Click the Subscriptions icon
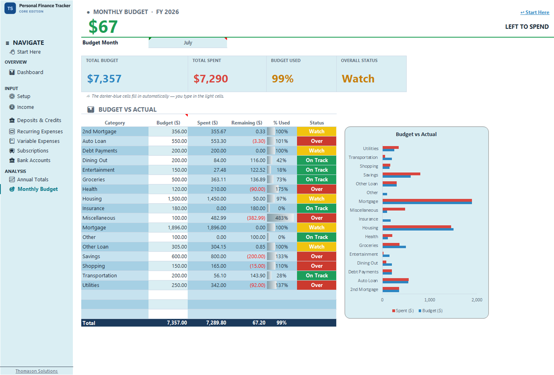This screenshot has width=554, height=375. [x=12, y=151]
